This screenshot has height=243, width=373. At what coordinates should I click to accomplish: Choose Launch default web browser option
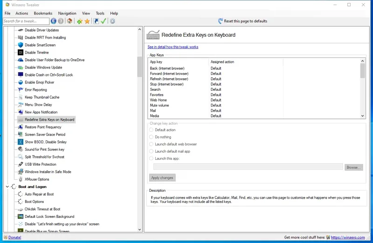point(151,144)
